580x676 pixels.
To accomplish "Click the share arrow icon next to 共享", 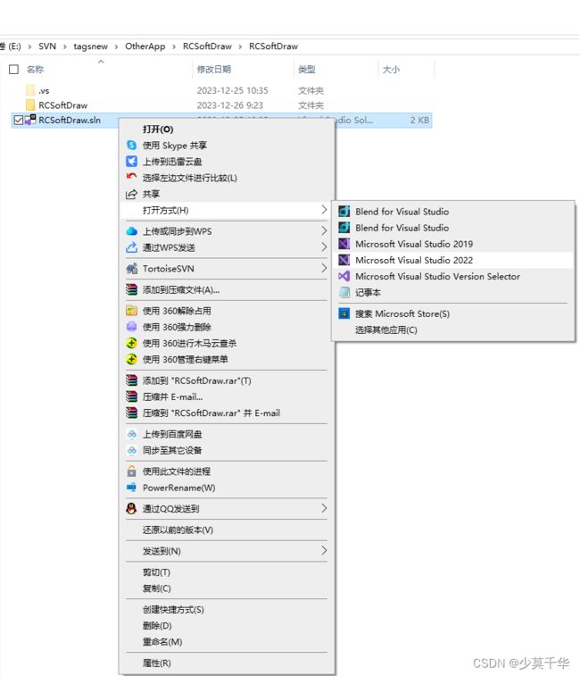I will pyautogui.click(x=131, y=194).
